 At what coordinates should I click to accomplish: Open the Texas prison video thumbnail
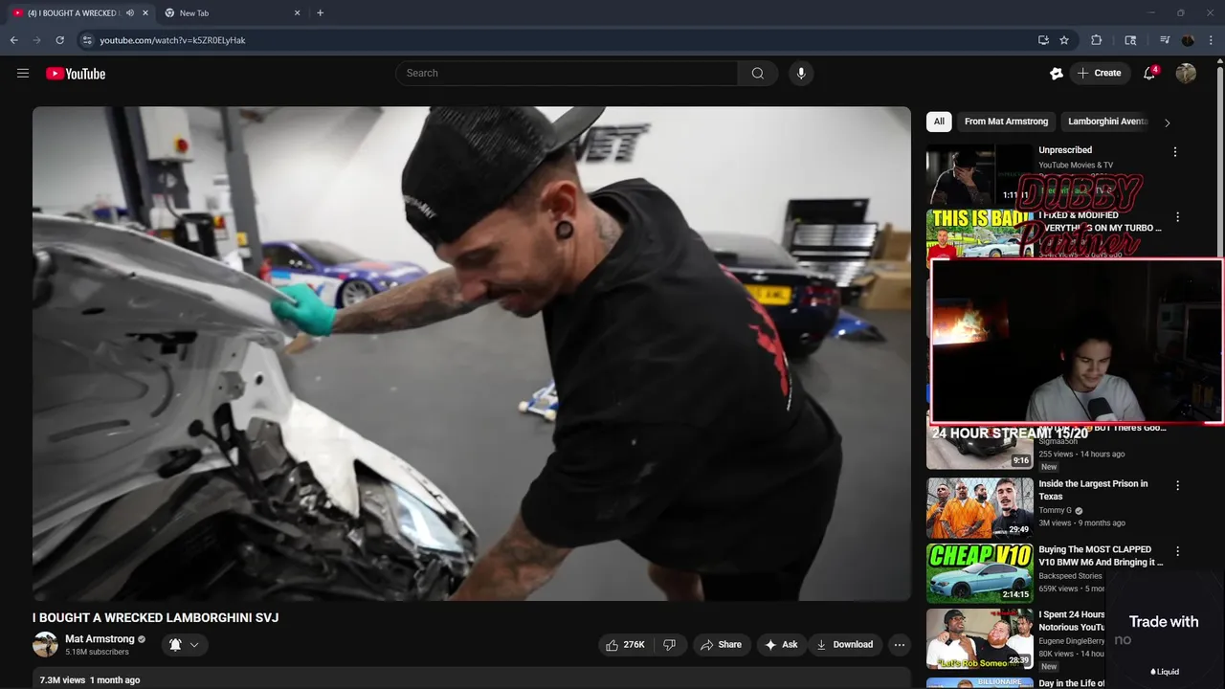click(x=980, y=508)
